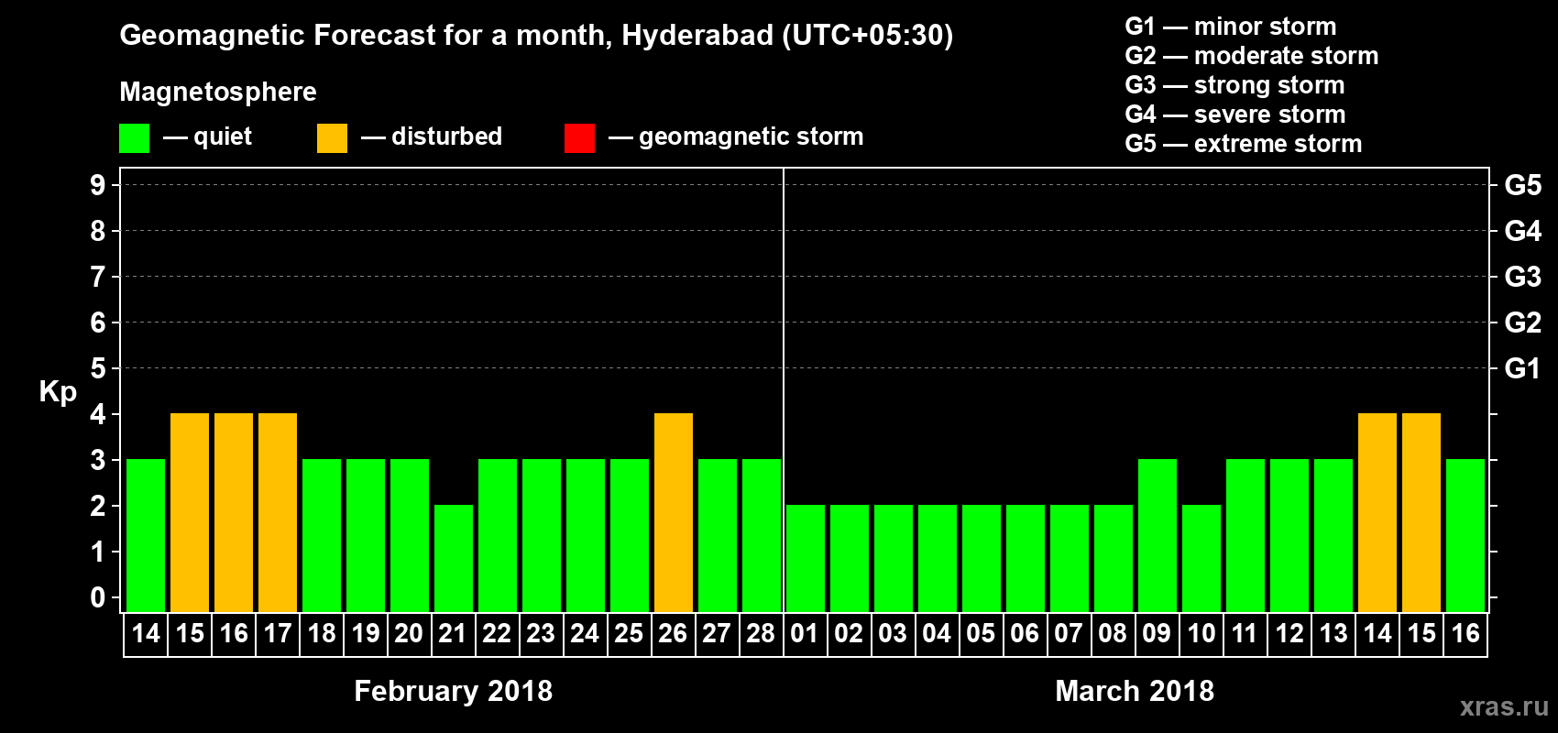Click the 'G3 — strong storm' legend text
The height and width of the screenshot is (733, 1558).
coord(1234,85)
